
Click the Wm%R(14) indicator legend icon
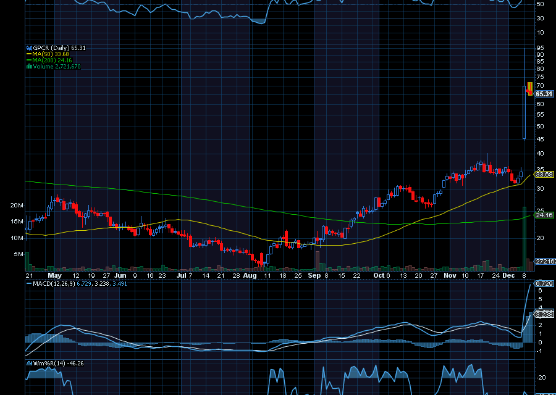click(28, 363)
